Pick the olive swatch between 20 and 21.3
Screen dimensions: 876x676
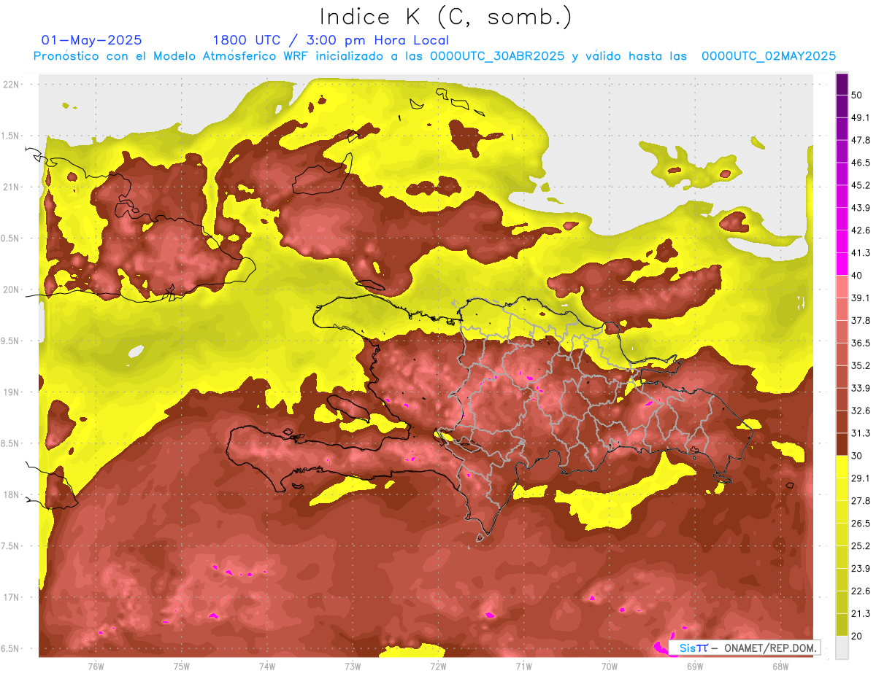click(x=842, y=626)
